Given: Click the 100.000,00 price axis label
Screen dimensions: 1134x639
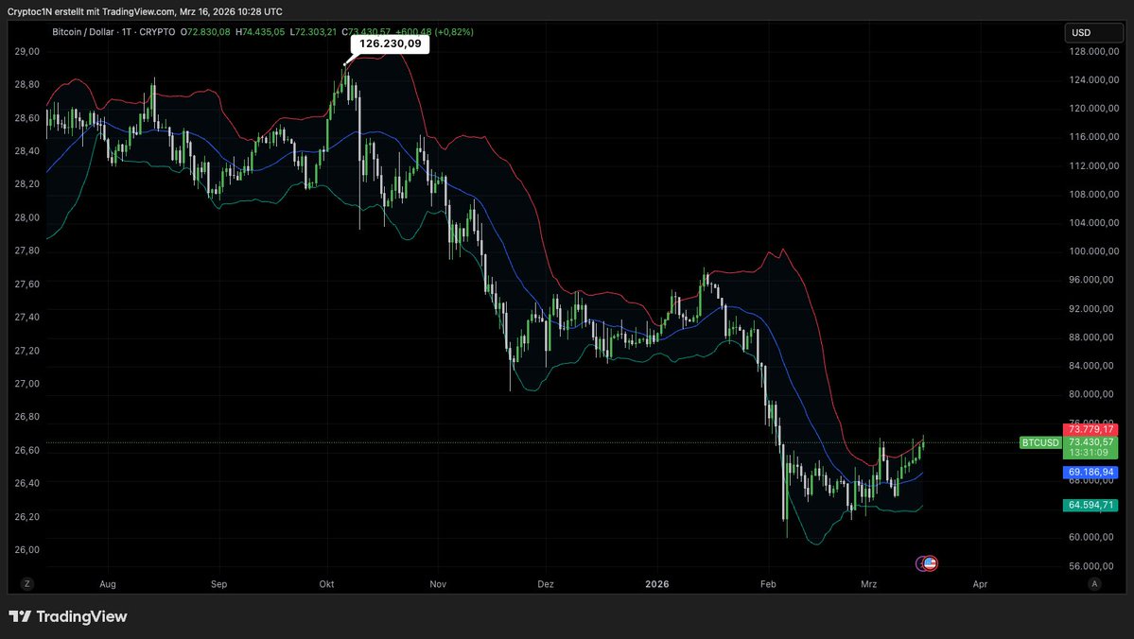Looking at the screenshot, I should click(x=1094, y=250).
